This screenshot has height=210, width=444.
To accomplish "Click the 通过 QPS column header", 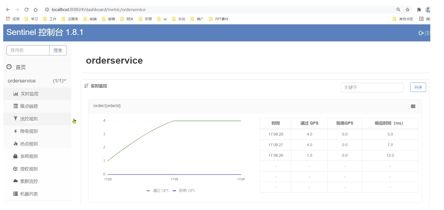I will (309, 123).
